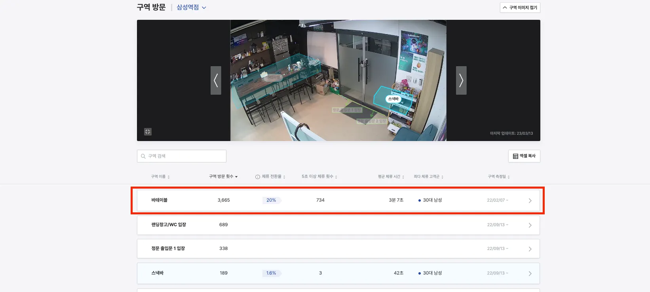The image size is (650, 292).
Task: Sort table by 구역 측정일 column
Action: pos(499,177)
